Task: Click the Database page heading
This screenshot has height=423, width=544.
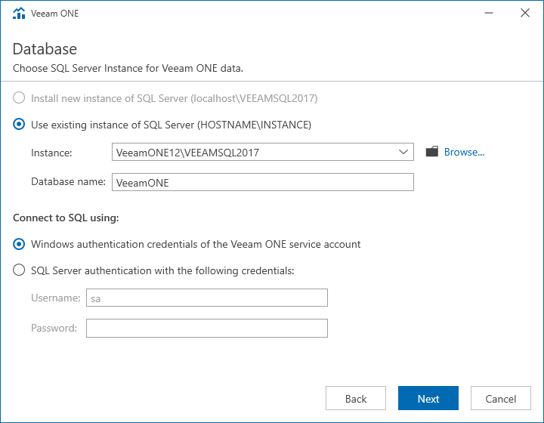Action: tap(45, 49)
